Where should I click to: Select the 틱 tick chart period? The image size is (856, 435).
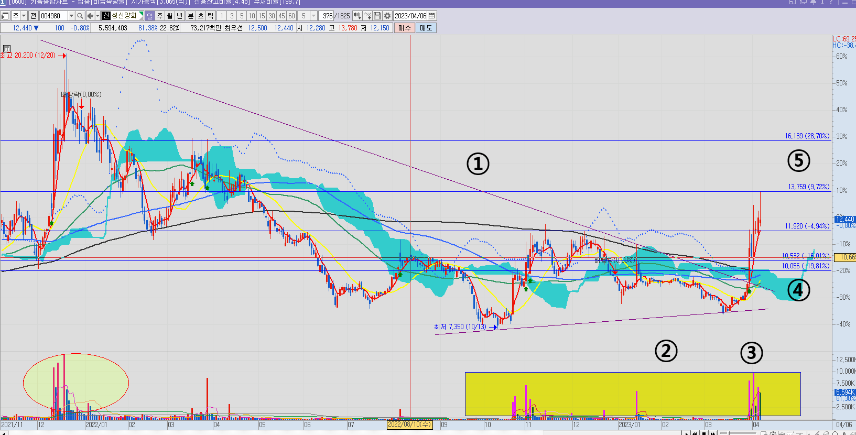[210, 16]
